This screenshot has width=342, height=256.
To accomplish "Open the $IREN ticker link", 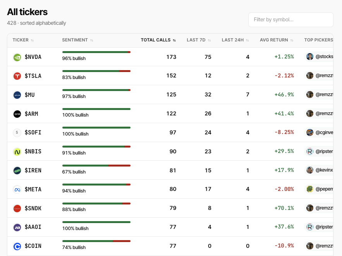I will 33,170.
